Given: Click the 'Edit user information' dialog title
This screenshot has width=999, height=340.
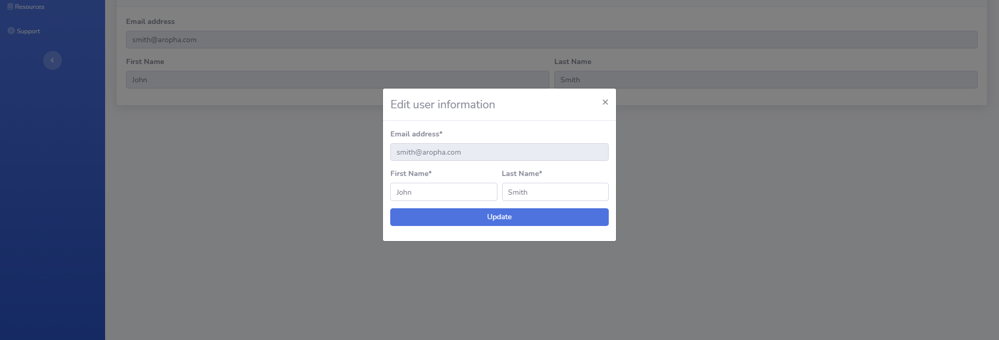Looking at the screenshot, I should 442,105.
